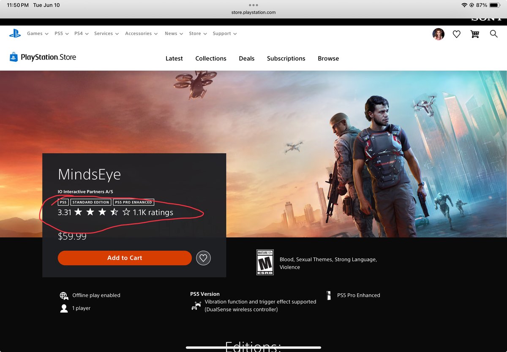Click the Blood, Sexual Themes content descriptors
The height and width of the screenshot is (352, 507).
[x=328, y=263]
